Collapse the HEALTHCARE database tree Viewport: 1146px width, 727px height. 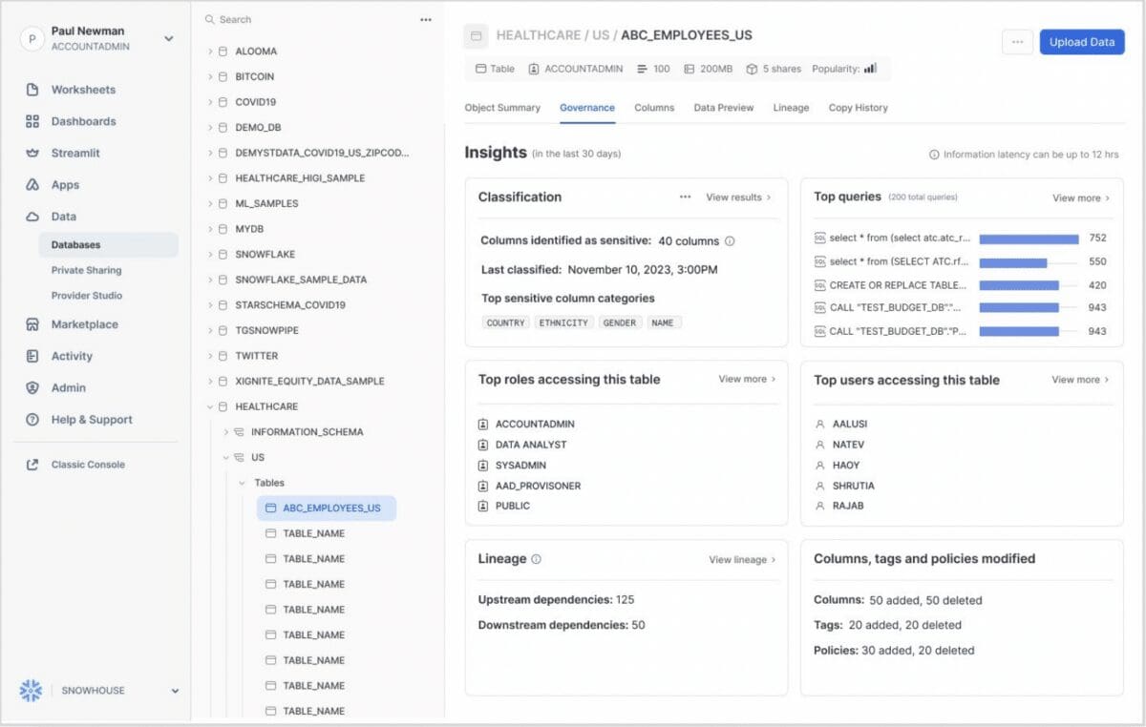211,406
